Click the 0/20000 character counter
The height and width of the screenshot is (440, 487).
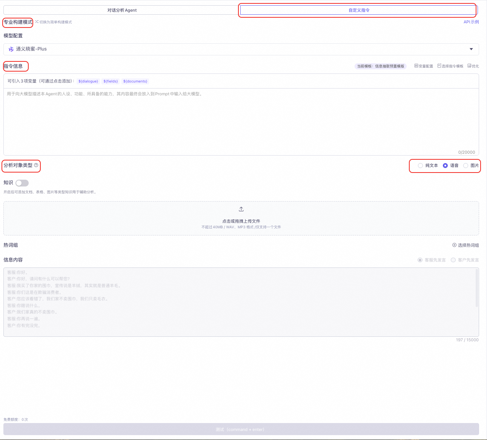pyautogui.click(x=467, y=152)
